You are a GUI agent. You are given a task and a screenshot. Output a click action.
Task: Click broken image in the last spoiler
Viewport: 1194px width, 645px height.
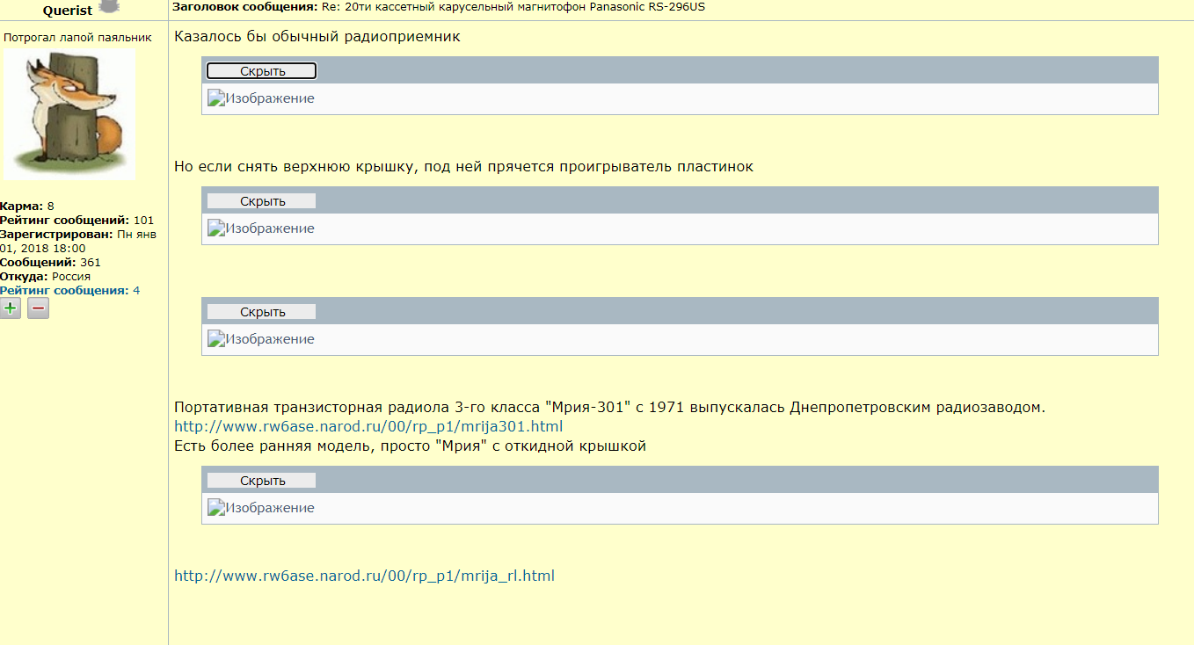pos(260,508)
